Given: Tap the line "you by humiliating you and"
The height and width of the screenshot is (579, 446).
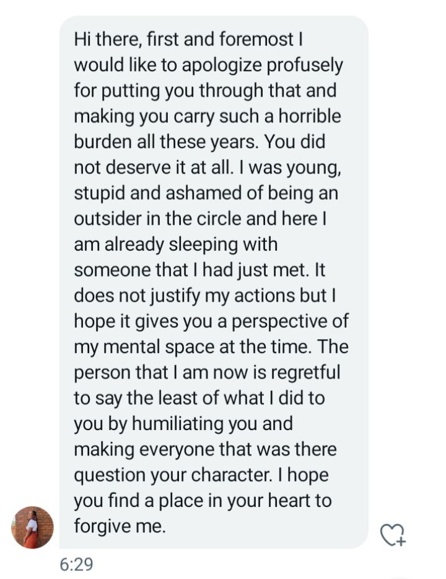Looking at the screenshot, I should (x=183, y=424).
